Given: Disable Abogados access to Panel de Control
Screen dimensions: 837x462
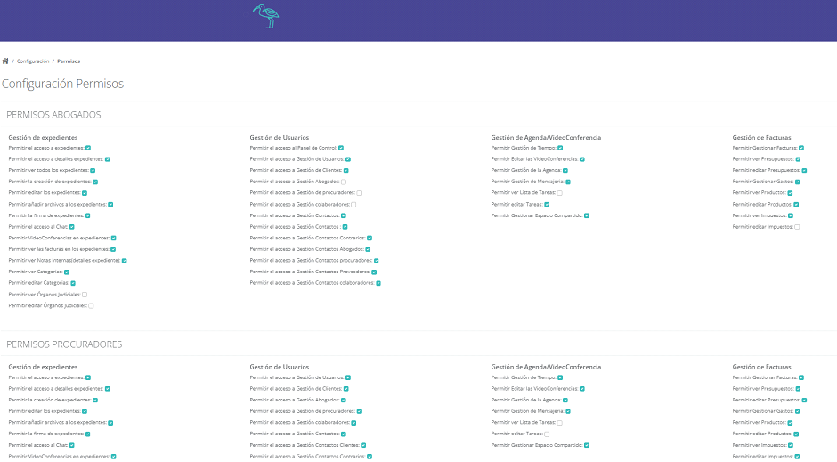Looking at the screenshot, I should tap(340, 148).
